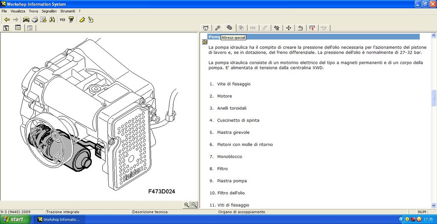Open vehicle selection car icon

pos(26,20)
